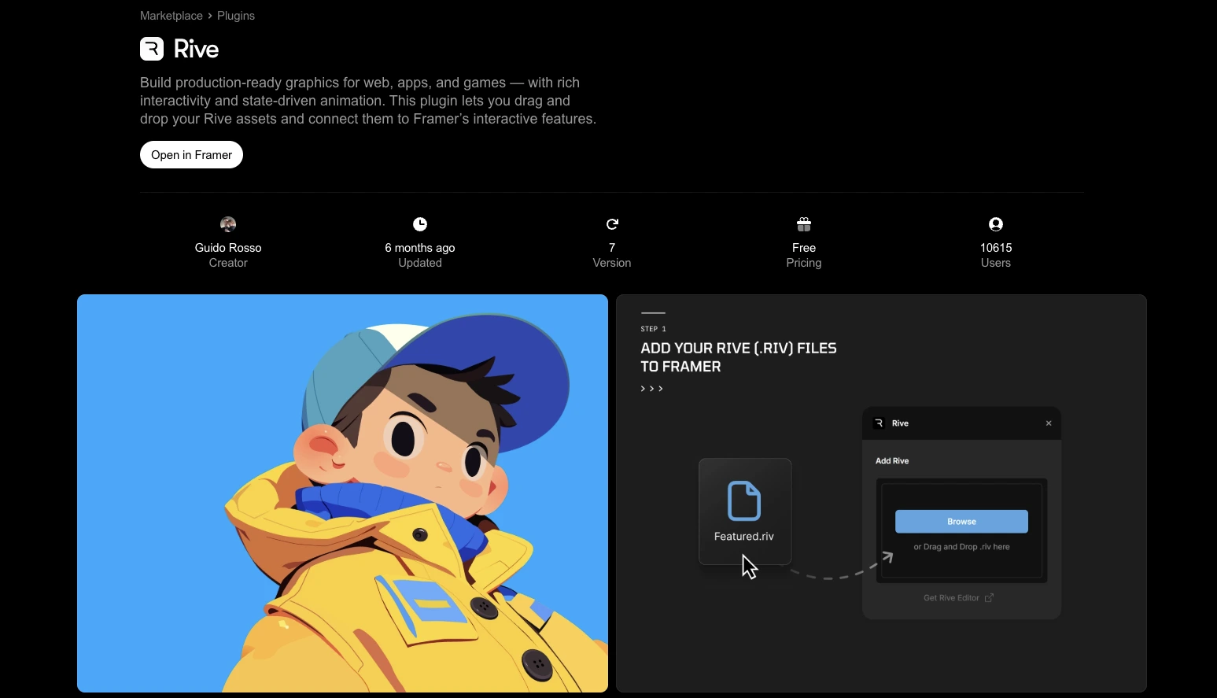Click the breadcrumb chevron after Marketplace

click(x=209, y=16)
